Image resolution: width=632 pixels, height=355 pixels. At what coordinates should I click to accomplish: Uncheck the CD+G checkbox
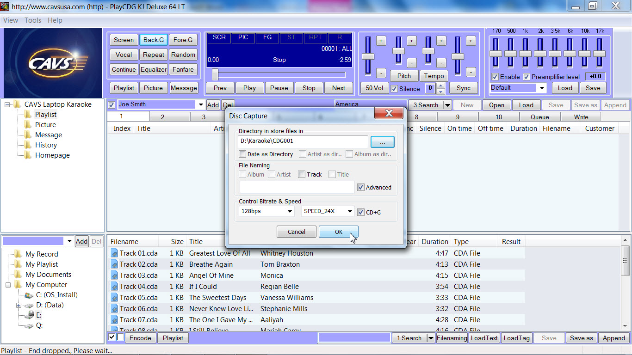(x=361, y=212)
